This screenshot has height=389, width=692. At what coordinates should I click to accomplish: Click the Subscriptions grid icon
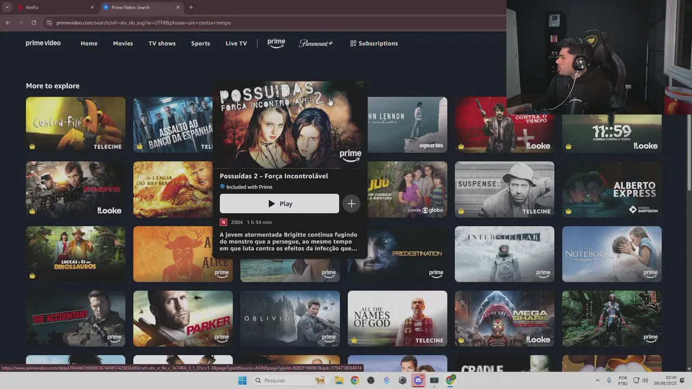(353, 43)
